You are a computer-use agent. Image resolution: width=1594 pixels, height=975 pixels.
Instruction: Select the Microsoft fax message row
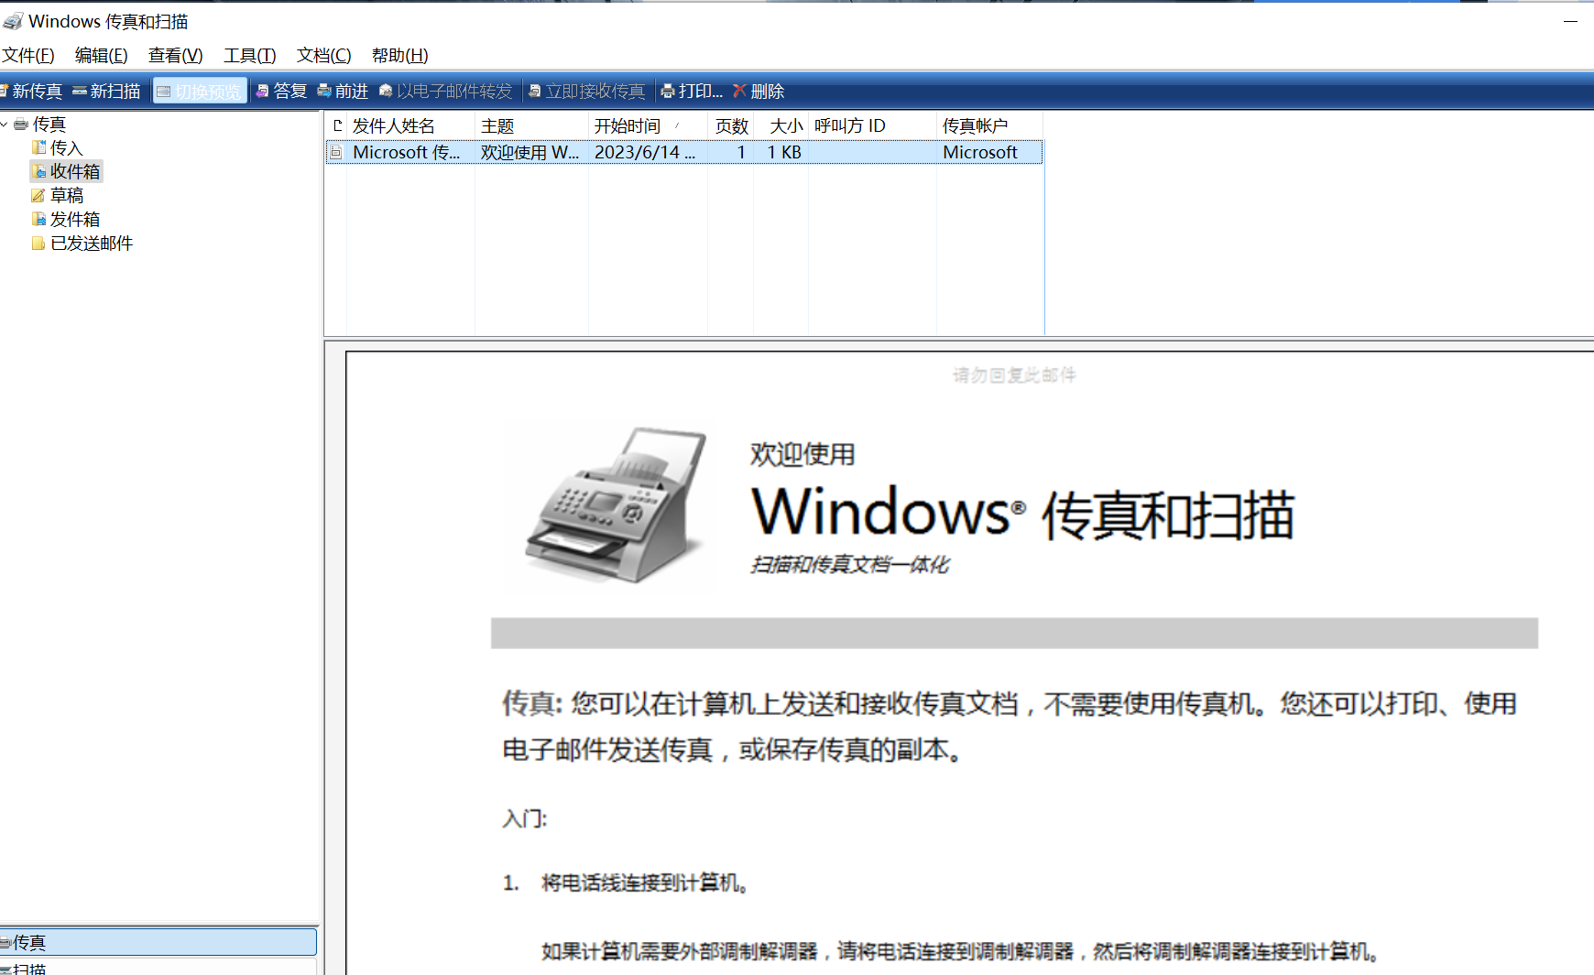pyautogui.click(x=684, y=152)
